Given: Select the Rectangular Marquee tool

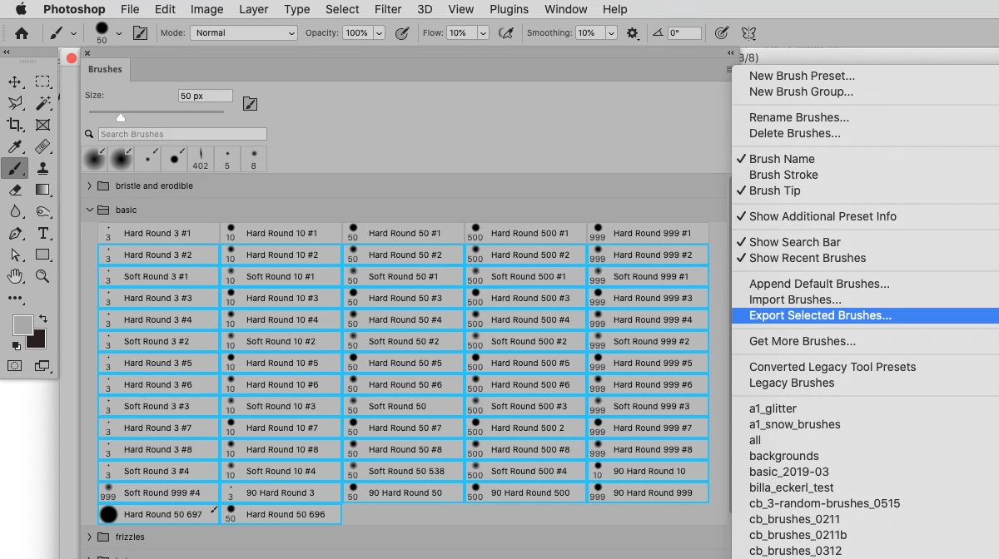Looking at the screenshot, I should pyautogui.click(x=42, y=82).
